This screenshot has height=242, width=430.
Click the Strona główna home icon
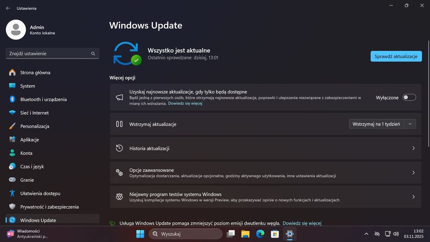[12, 72]
